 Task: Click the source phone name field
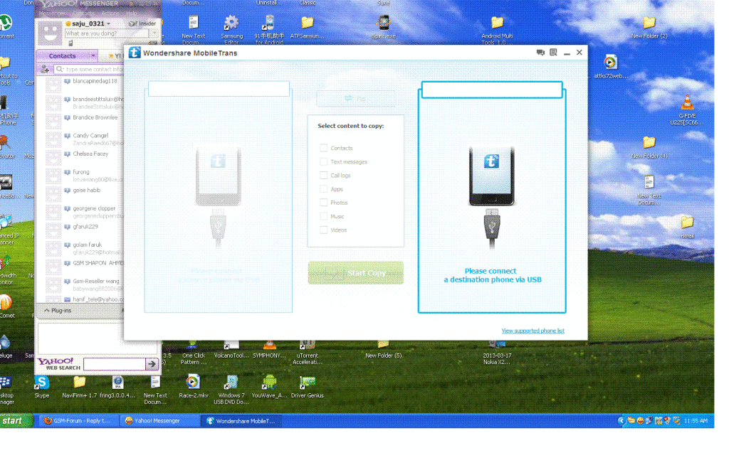(x=219, y=89)
